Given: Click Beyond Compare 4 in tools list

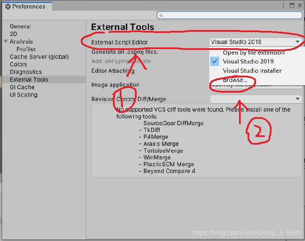Looking at the screenshot, I should 169,171.
